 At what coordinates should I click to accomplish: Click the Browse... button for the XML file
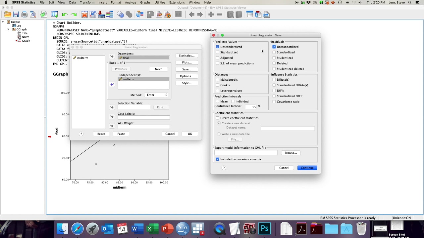click(291, 153)
